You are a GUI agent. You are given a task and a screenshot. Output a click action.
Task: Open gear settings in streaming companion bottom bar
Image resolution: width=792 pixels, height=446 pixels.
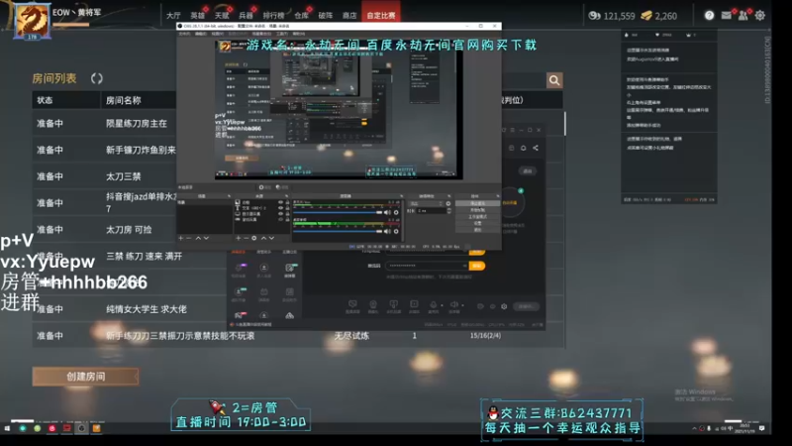click(504, 306)
